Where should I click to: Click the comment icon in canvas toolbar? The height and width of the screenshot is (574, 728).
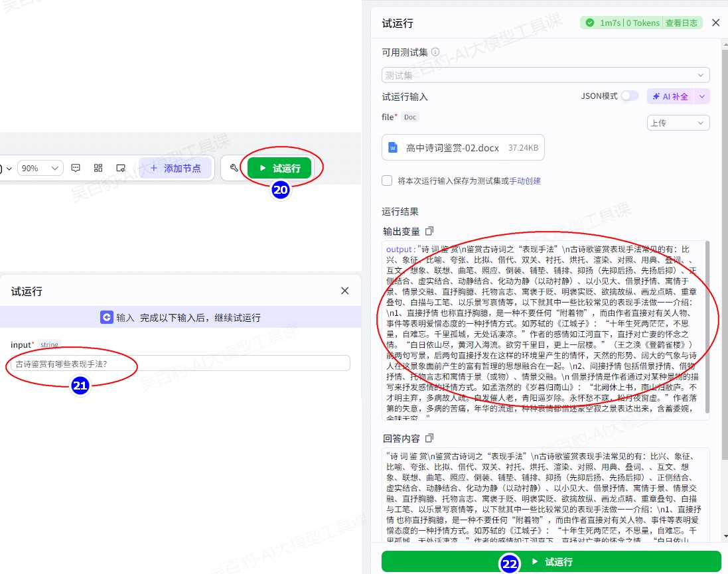coord(76,168)
